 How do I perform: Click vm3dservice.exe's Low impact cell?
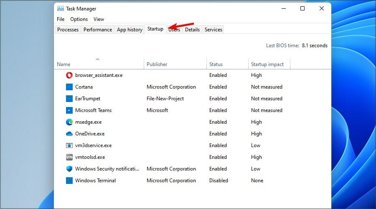(x=256, y=145)
